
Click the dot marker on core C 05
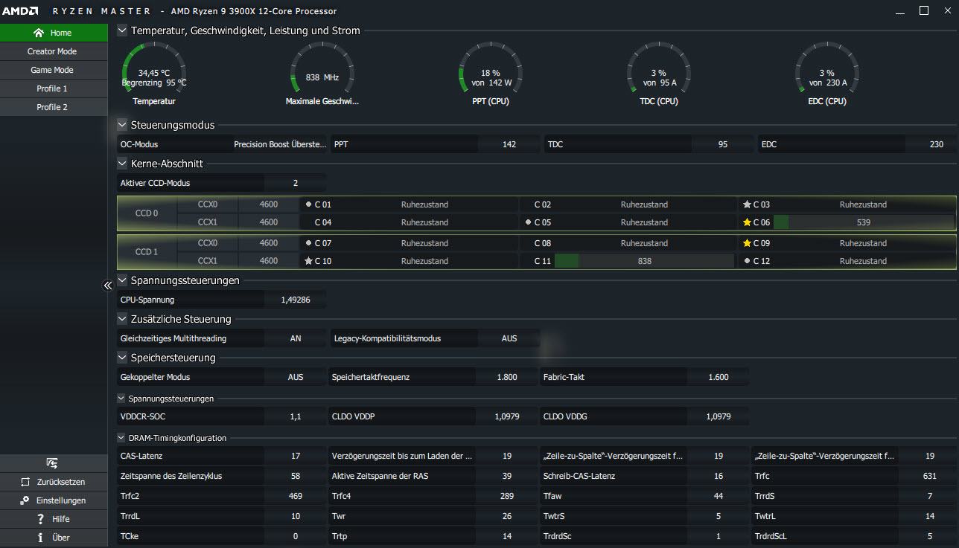pyautogui.click(x=528, y=222)
